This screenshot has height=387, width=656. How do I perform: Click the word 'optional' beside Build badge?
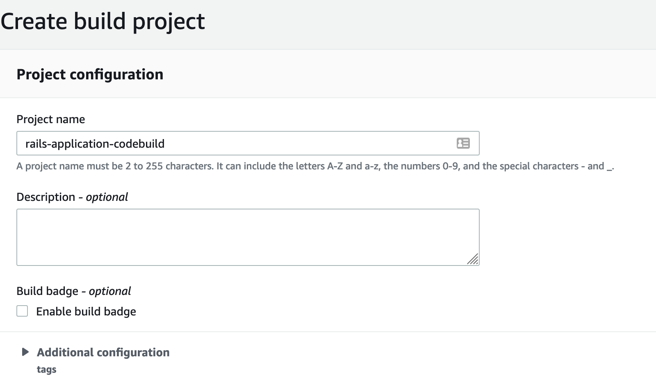point(110,291)
